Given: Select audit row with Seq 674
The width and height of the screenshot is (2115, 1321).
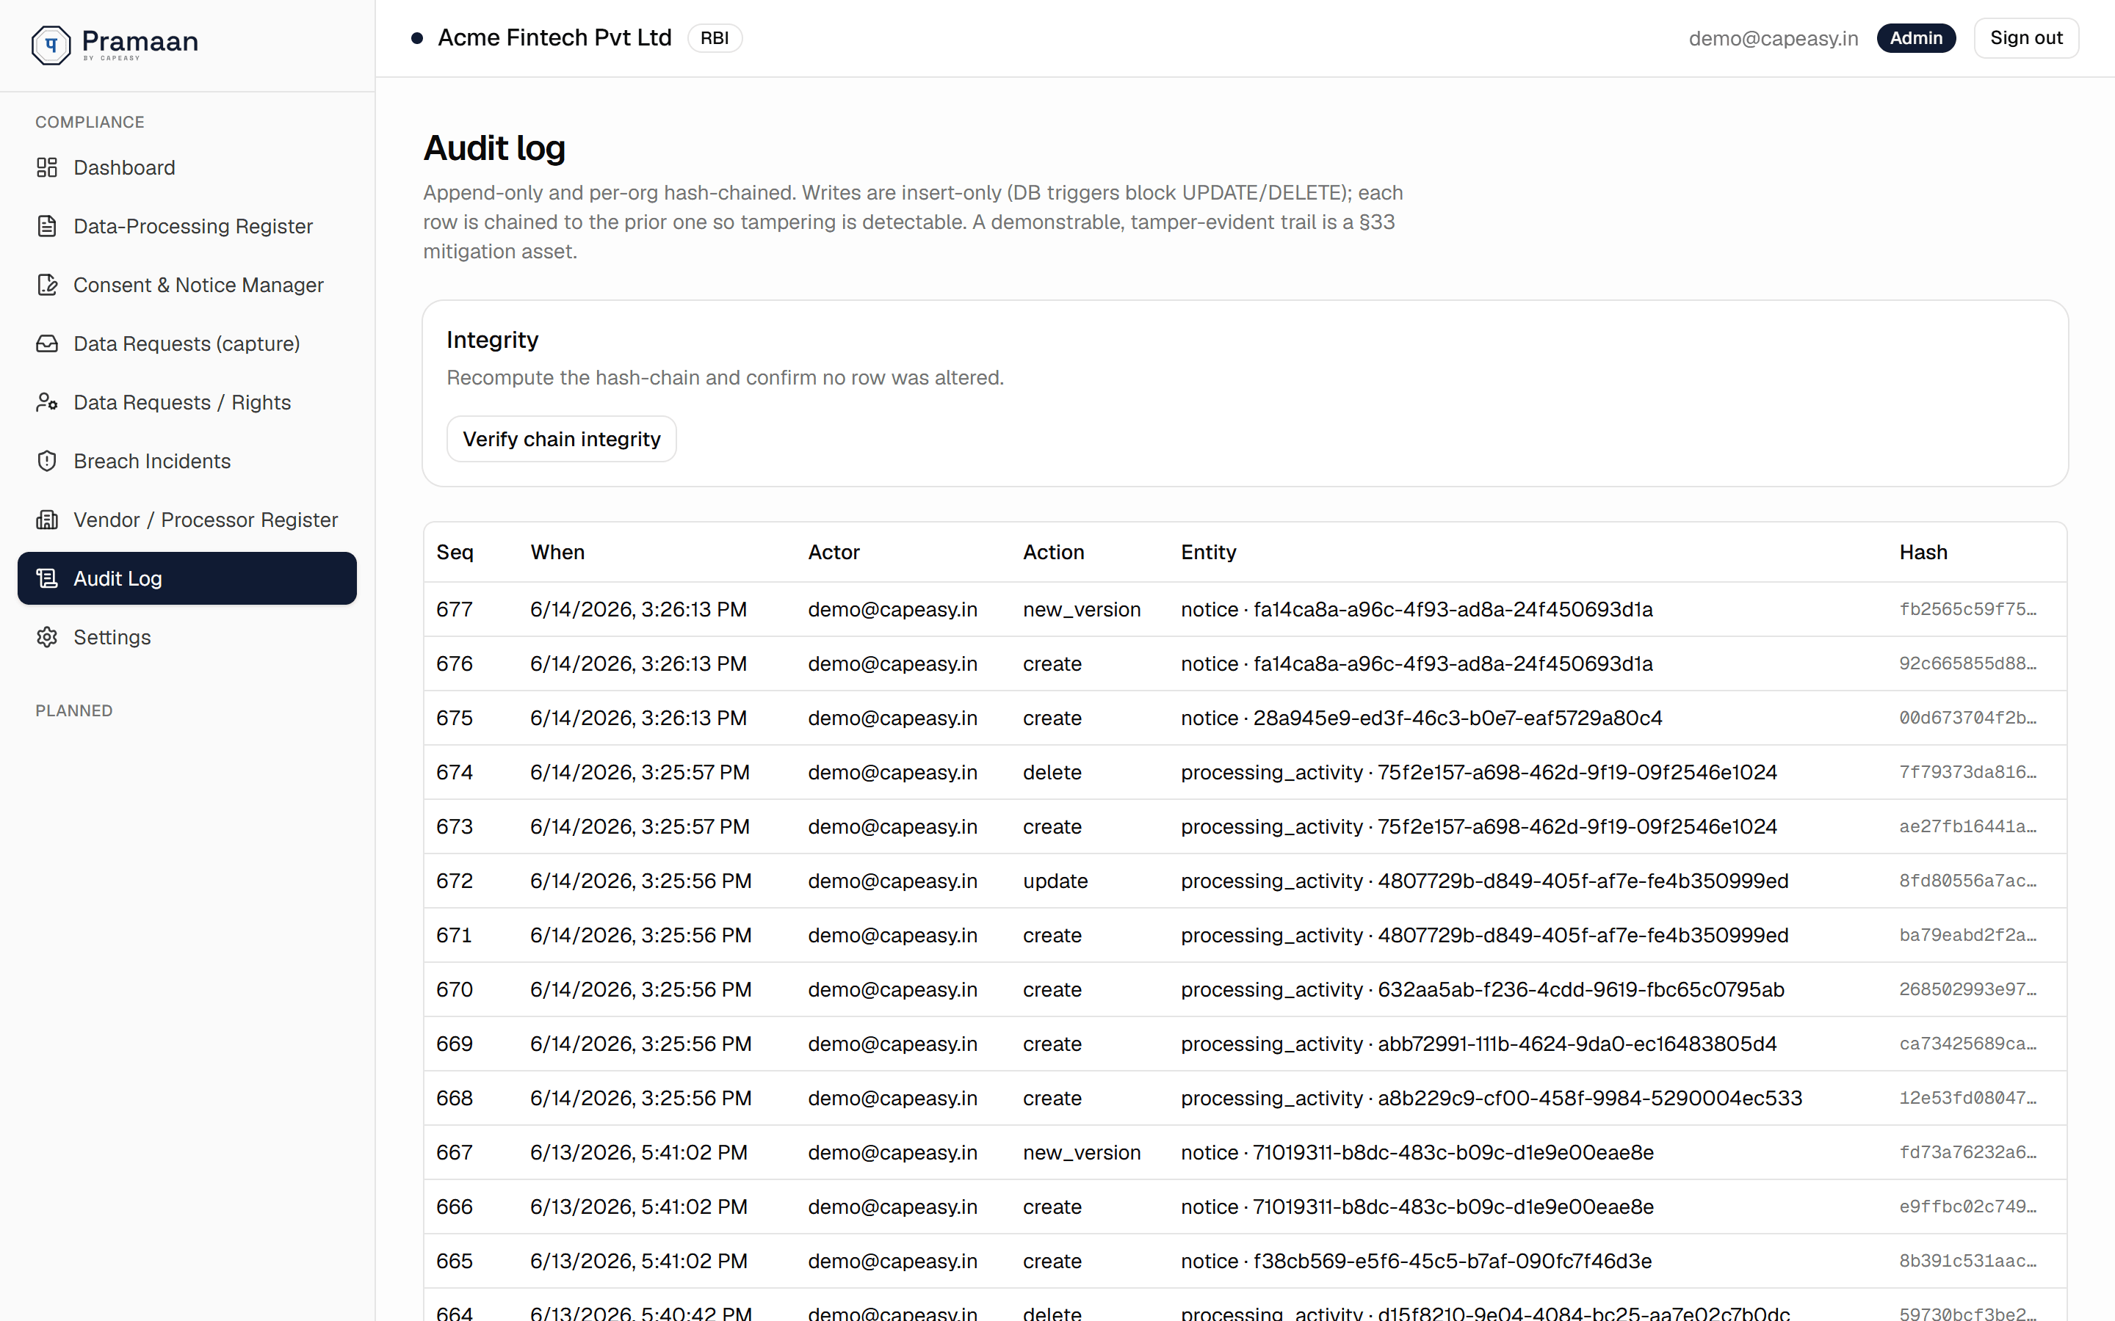Looking at the screenshot, I should tap(1245, 772).
